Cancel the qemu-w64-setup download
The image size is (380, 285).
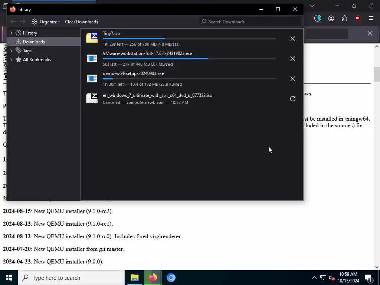[292, 79]
